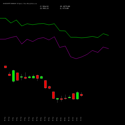Click the 29 Sep date axis label
Viewport: 125px width, 125px height.
pos(57,119)
